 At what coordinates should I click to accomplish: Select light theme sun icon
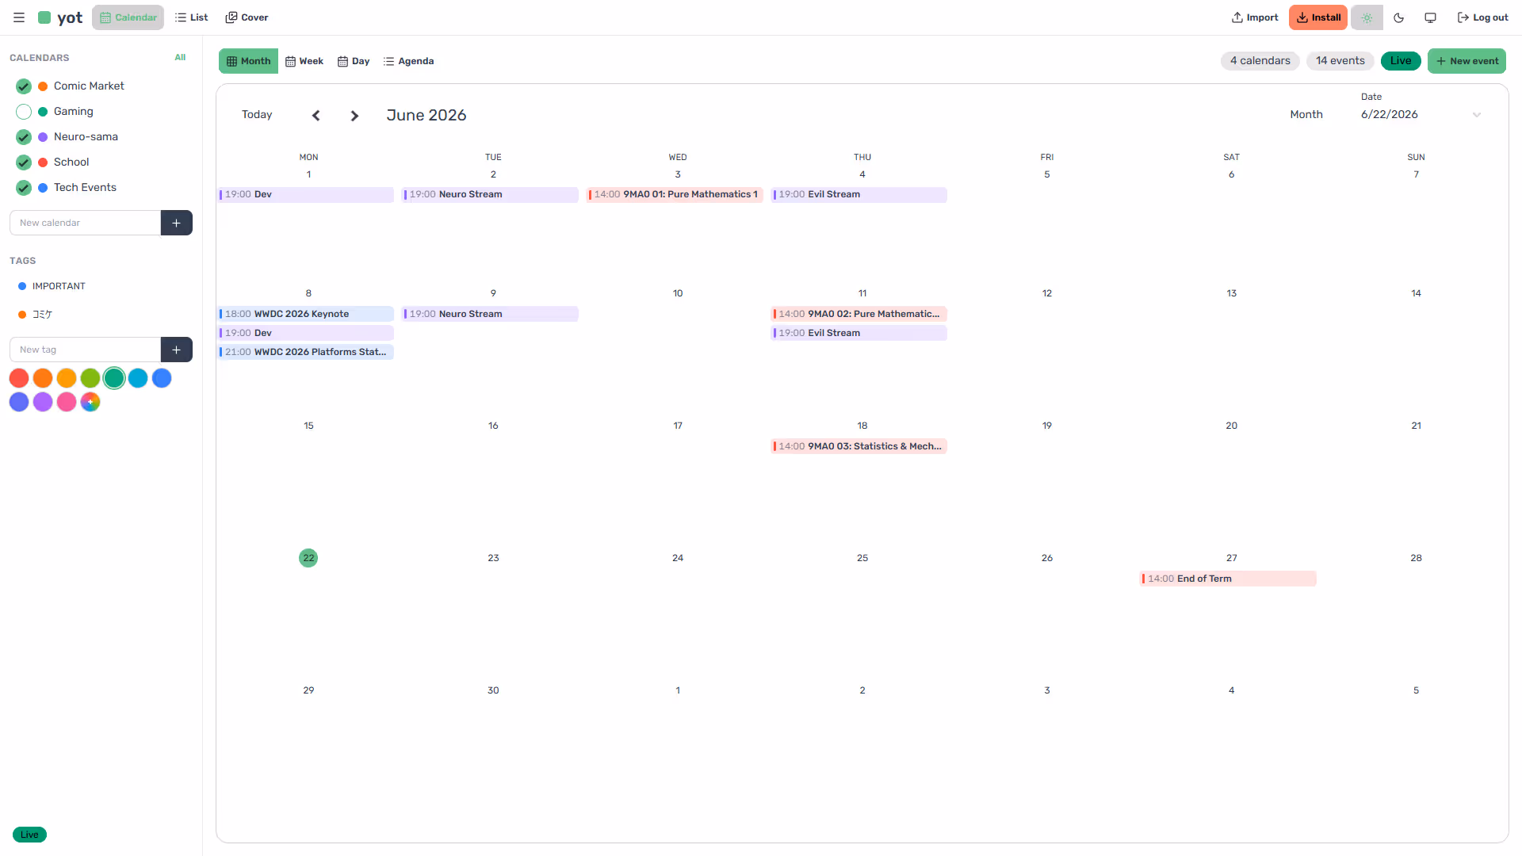click(x=1367, y=17)
